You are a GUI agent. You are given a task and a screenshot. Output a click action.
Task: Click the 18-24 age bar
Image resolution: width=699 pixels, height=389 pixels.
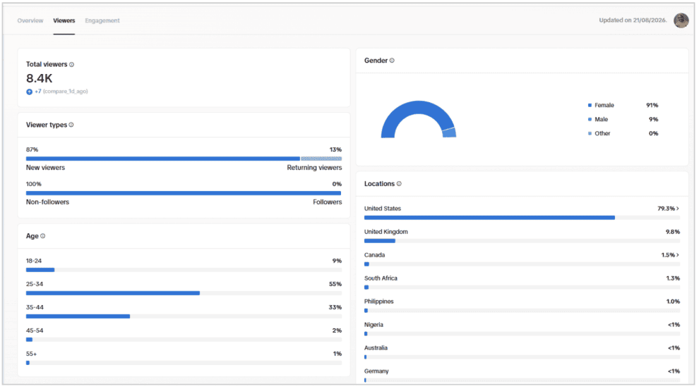pyautogui.click(x=40, y=270)
